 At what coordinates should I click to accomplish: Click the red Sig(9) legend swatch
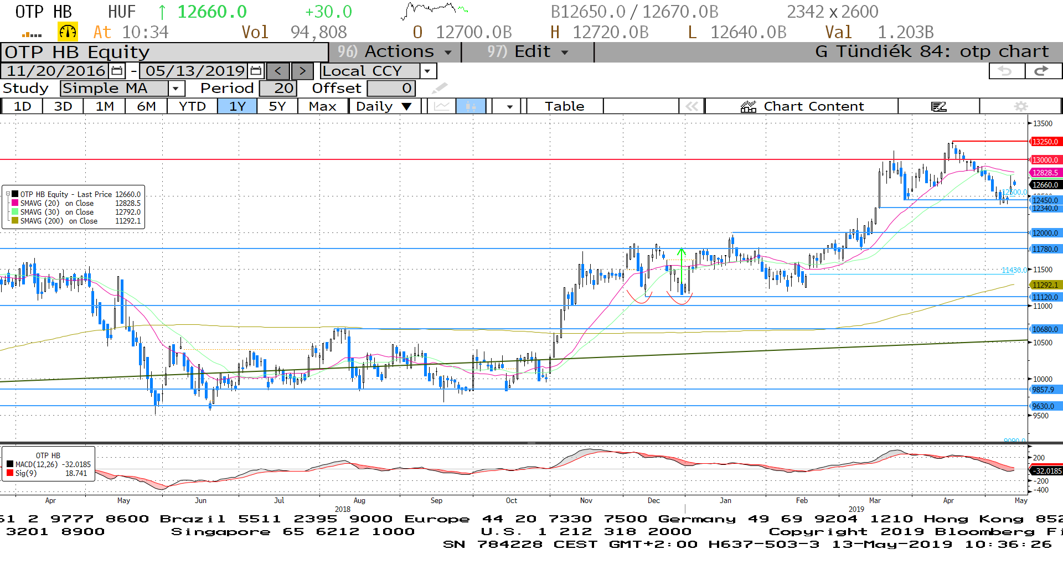[10, 473]
